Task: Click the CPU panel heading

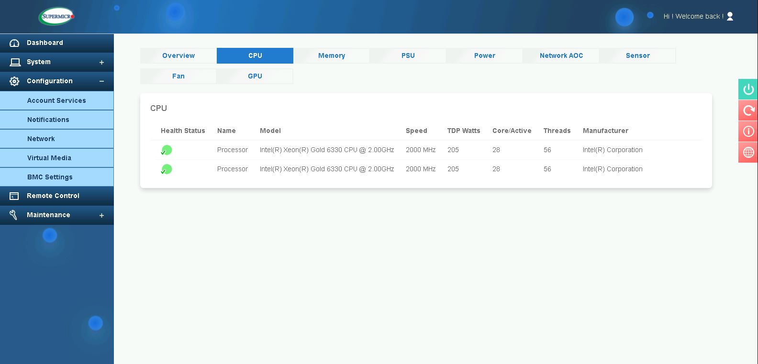Action: (x=158, y=108)
